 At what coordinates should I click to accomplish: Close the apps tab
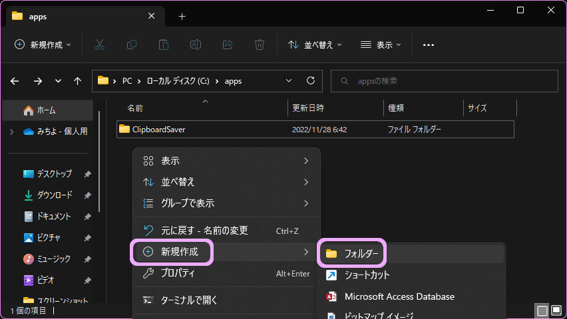coord(152,16)
